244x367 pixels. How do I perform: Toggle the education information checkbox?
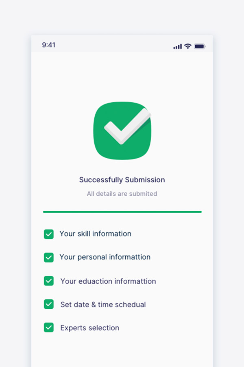(48, 281)
